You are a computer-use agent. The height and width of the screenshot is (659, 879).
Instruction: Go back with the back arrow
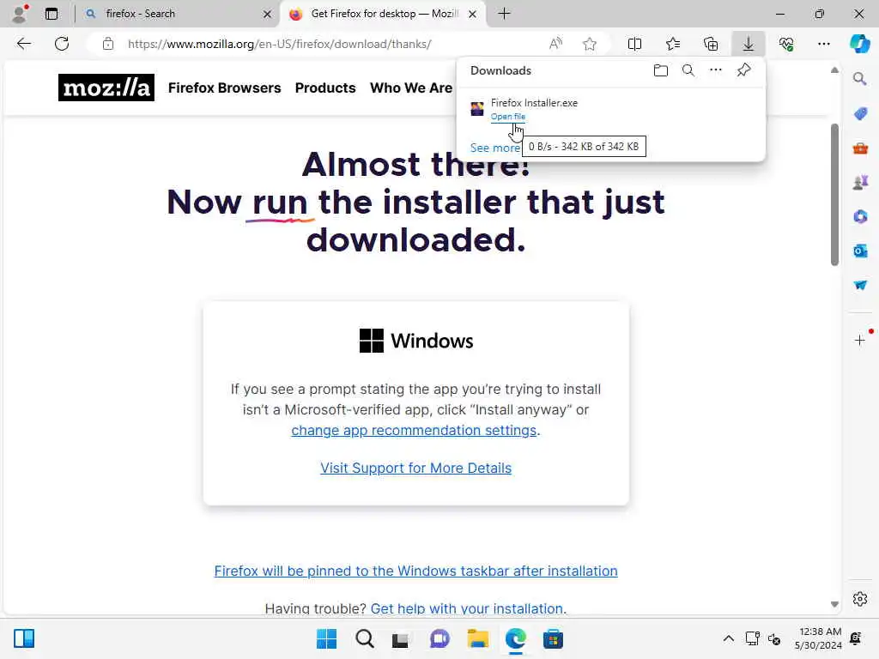[23, 44]
